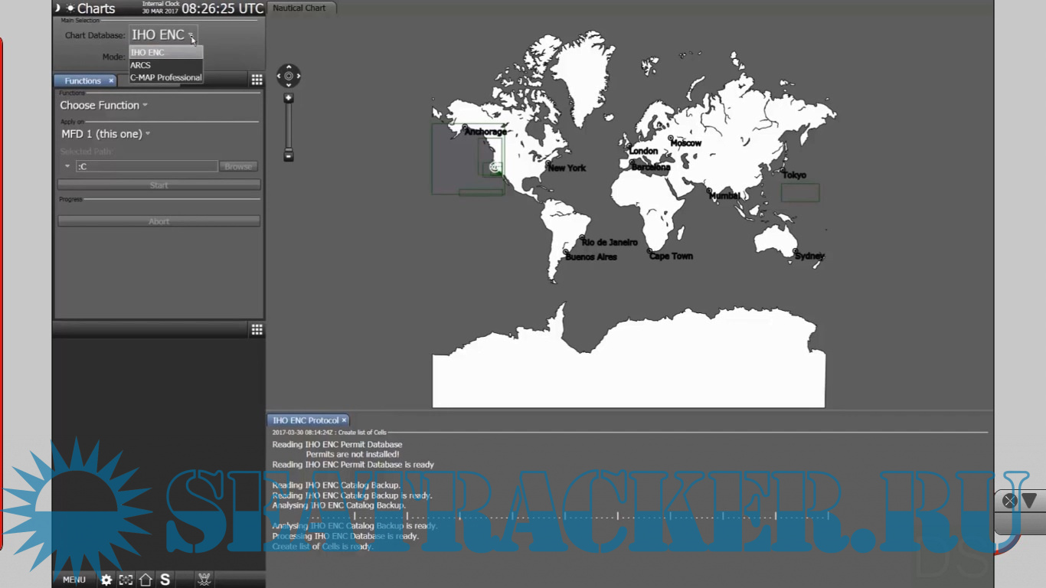Screen dimensions: 1046x588
Task: Zoom out with the minus button
Action: pyautogui.click(x=289, y=155)
